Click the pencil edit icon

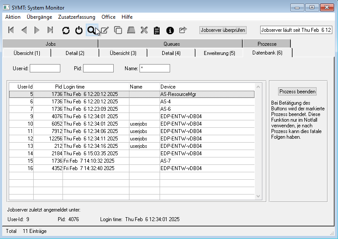coord(105,30)
